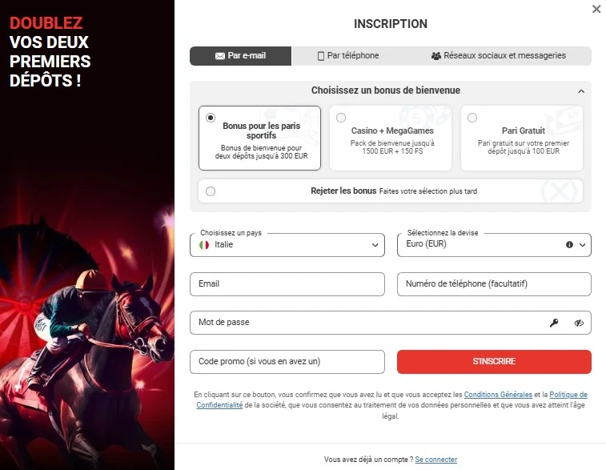Collapse the welcome bonus section chevron
The height and width of the screenshot is (470, 606).
[581, 91]
